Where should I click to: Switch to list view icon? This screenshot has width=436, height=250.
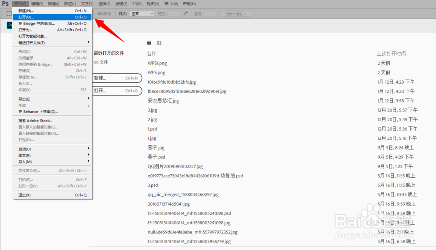pyautogui.click(x=149, y=43)
